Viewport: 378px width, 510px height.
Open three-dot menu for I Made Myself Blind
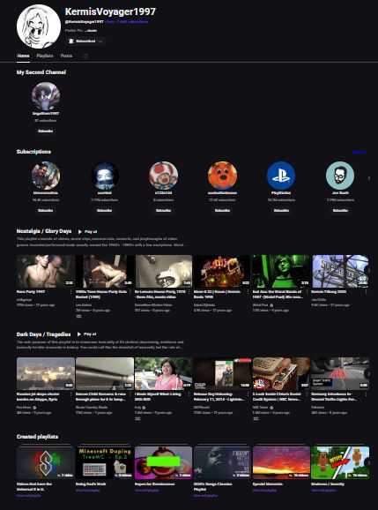189,394
